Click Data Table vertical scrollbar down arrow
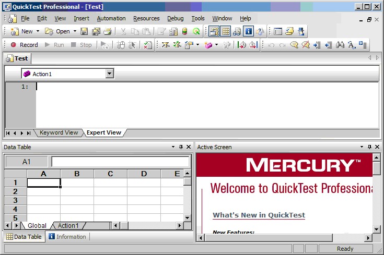Image resolution: width=384 pixels, height=255 pixels. pos(187,217)
